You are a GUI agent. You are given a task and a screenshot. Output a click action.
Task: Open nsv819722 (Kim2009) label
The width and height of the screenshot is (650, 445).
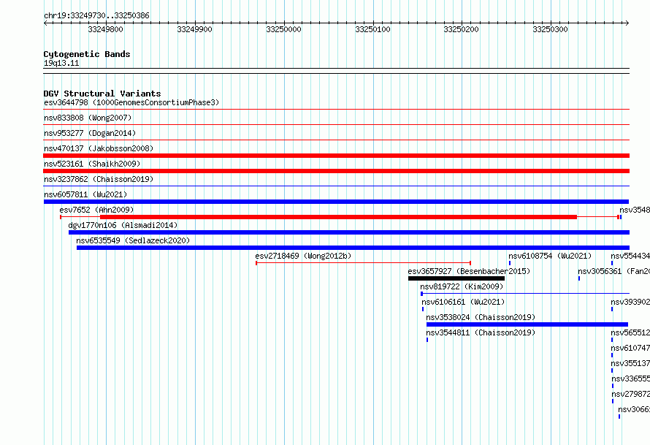pos(462,286)
